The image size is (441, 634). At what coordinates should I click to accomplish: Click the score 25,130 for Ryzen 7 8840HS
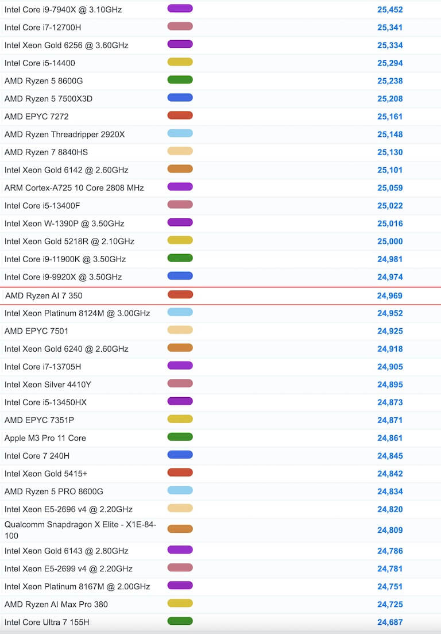(390, 152)
